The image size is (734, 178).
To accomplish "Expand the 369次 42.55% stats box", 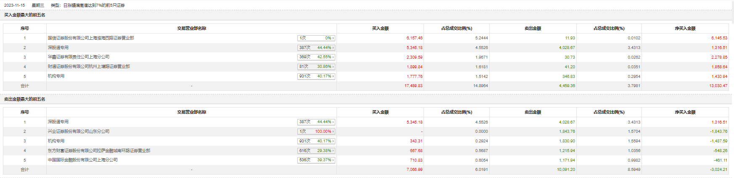I will [x=316, y=57].
